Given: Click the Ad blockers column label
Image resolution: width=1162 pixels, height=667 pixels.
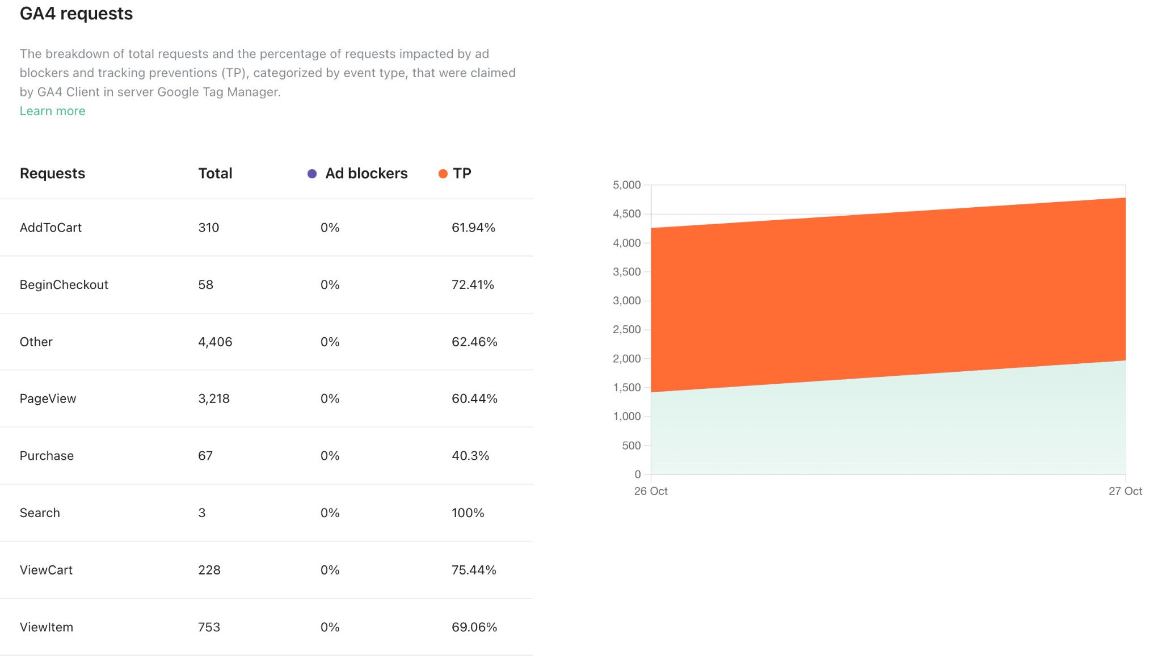Looking at the screenshot, I should click(x=366, y=174).
